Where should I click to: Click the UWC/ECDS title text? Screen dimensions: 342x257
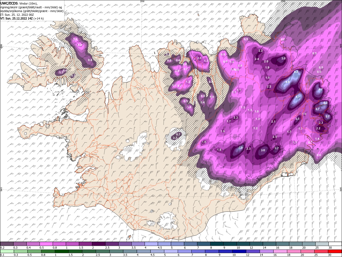[x=9, y=3]
